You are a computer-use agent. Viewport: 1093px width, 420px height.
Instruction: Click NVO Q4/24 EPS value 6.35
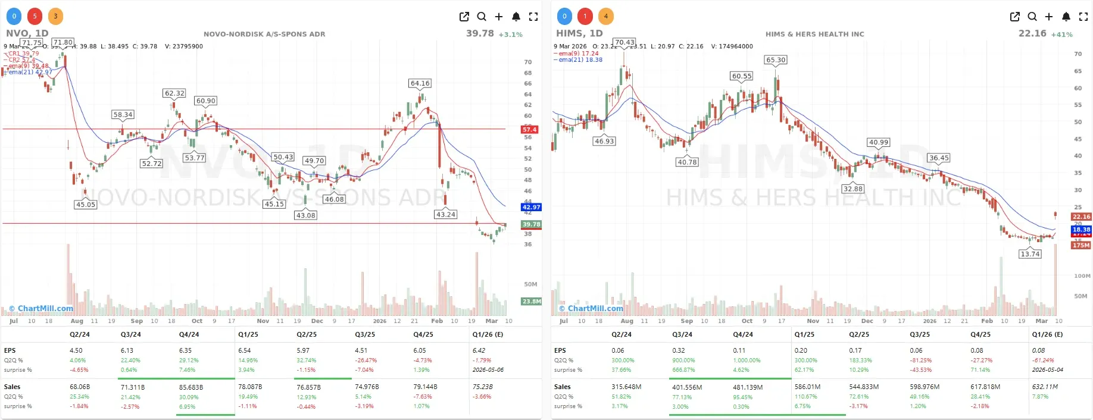pyautogui.click(x=185, y=350)
